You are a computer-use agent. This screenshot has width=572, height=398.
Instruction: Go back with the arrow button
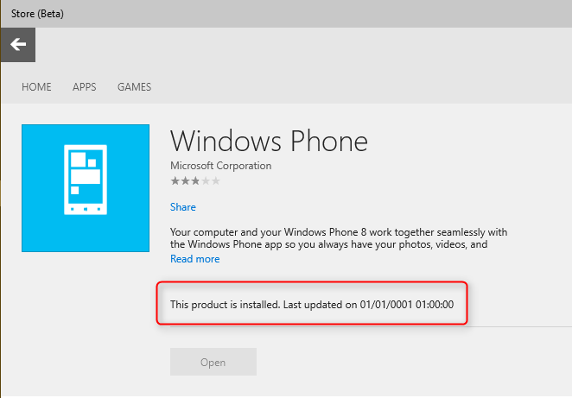point(18,45)
